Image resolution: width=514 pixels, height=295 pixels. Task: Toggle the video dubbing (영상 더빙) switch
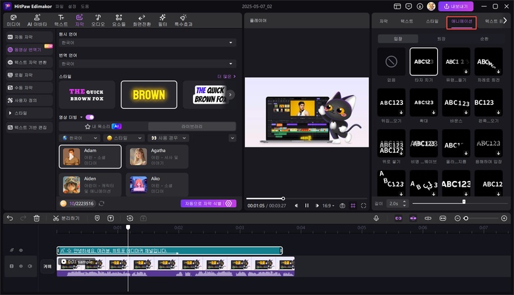click(x=90, y=117)
